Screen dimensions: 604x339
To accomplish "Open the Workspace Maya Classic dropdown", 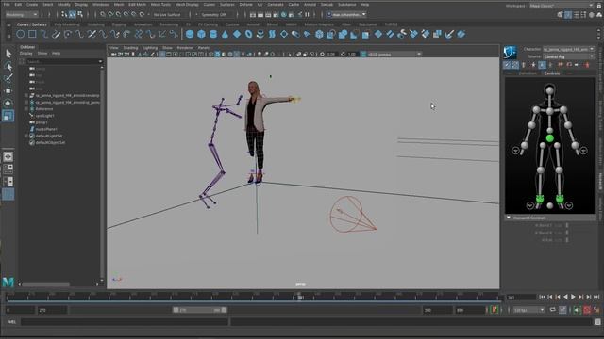I will point(562,6).
